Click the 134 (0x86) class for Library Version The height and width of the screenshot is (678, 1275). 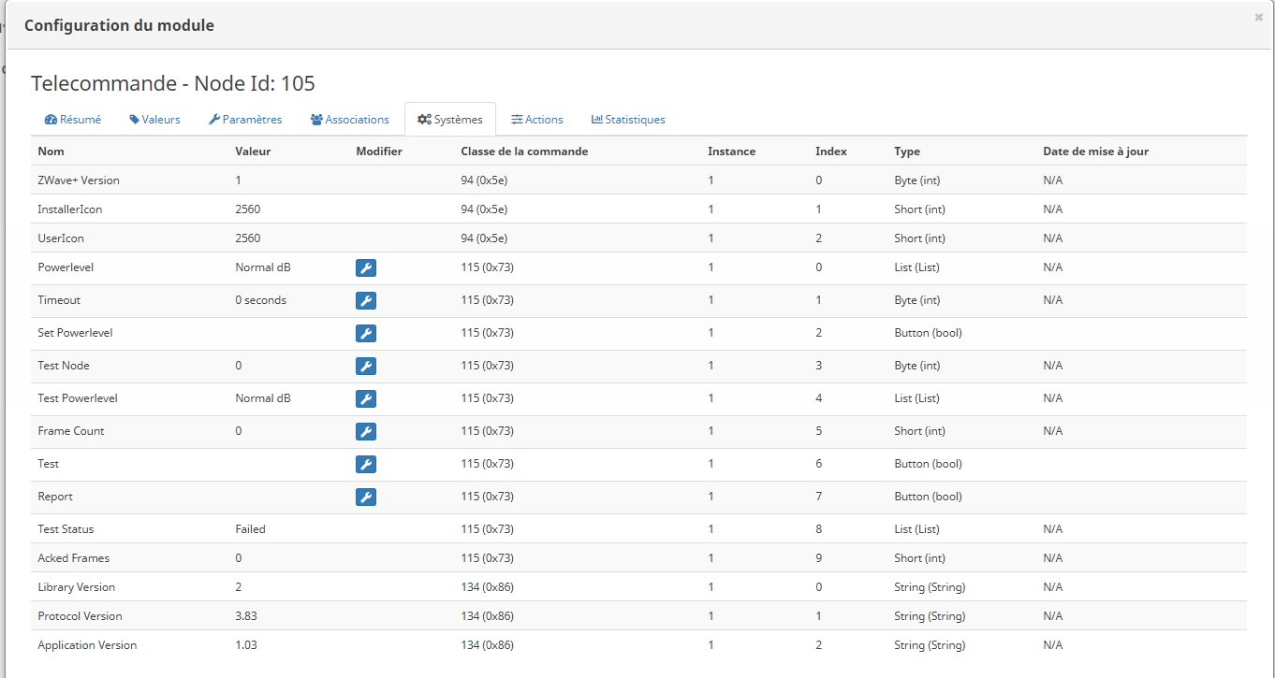487,587
